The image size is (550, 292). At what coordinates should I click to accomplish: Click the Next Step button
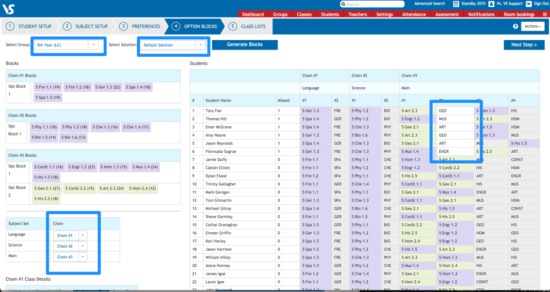[x=524, y=45]
